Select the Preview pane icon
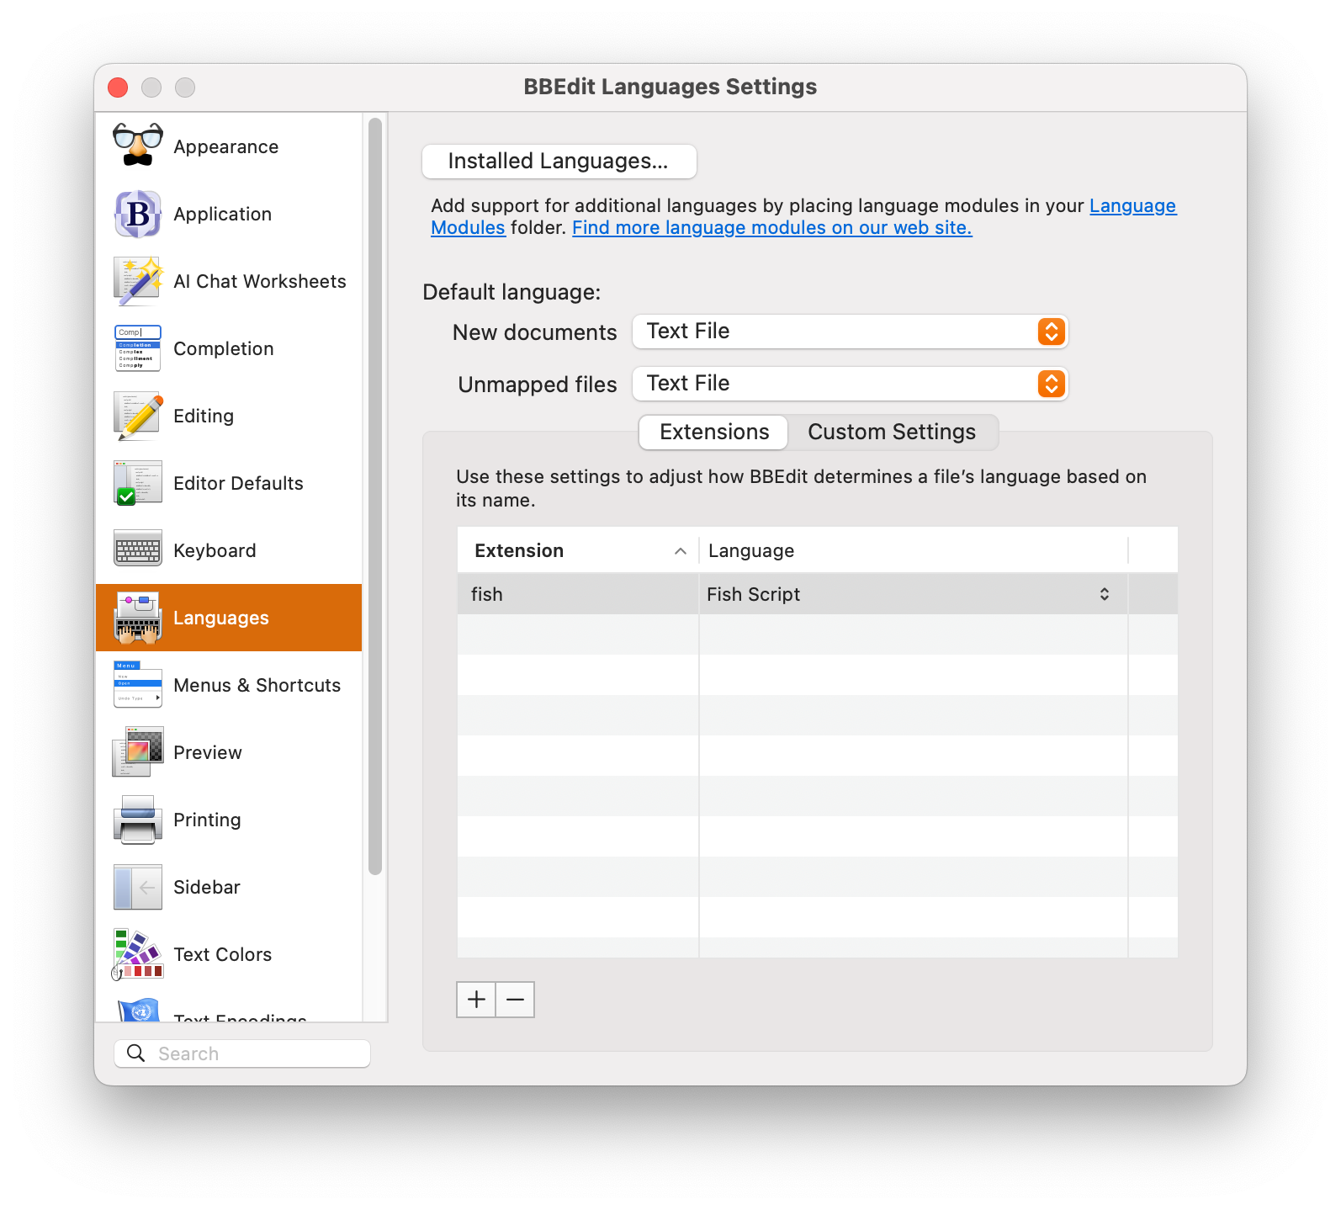The width and height of the screenshot is (1341, 1210). click(x=138, y=752)
